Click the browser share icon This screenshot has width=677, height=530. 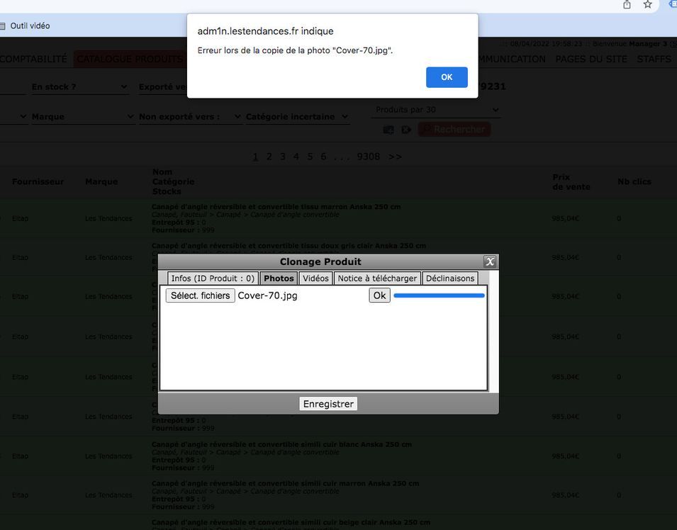coord(627,5)
